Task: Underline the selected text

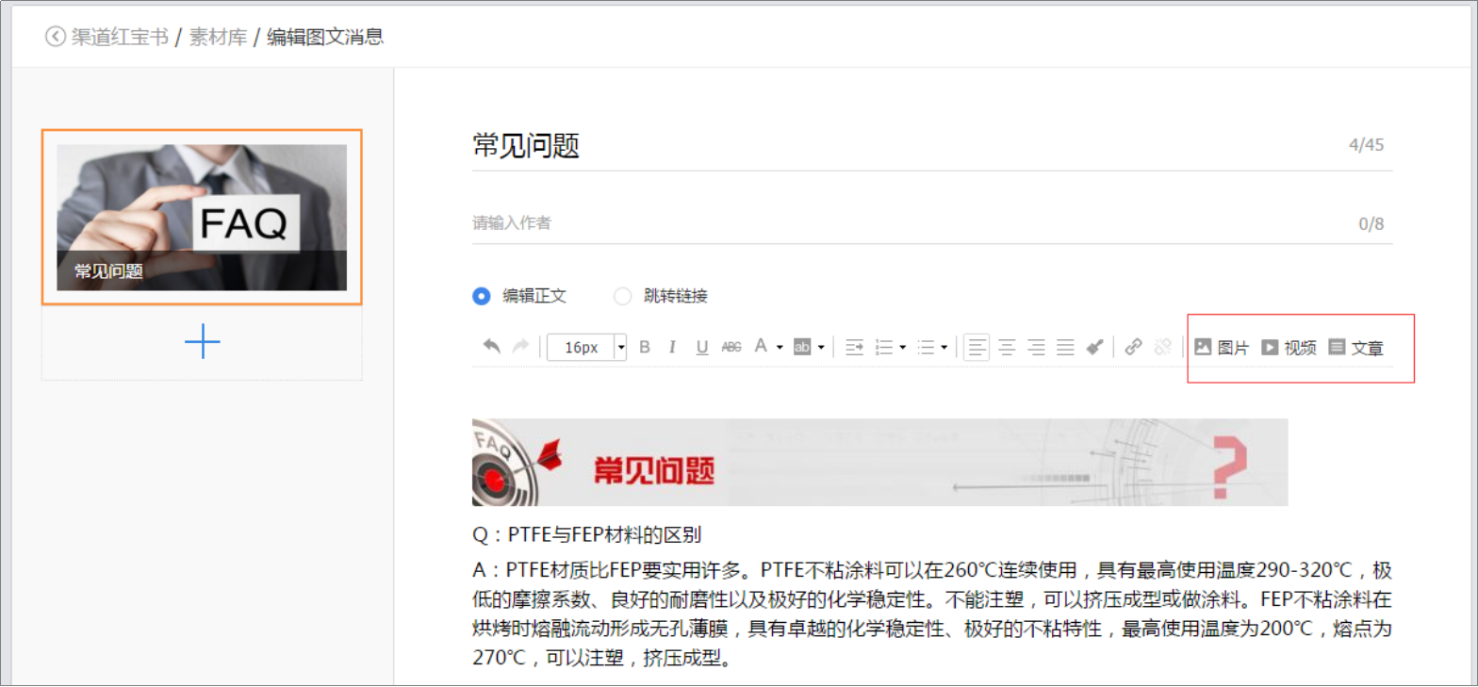Action: (701, 347)
